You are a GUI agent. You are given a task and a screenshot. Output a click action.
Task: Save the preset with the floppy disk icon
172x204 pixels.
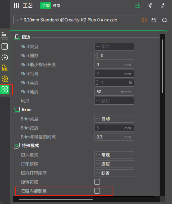pyautogui.click(x=154, y=20)
